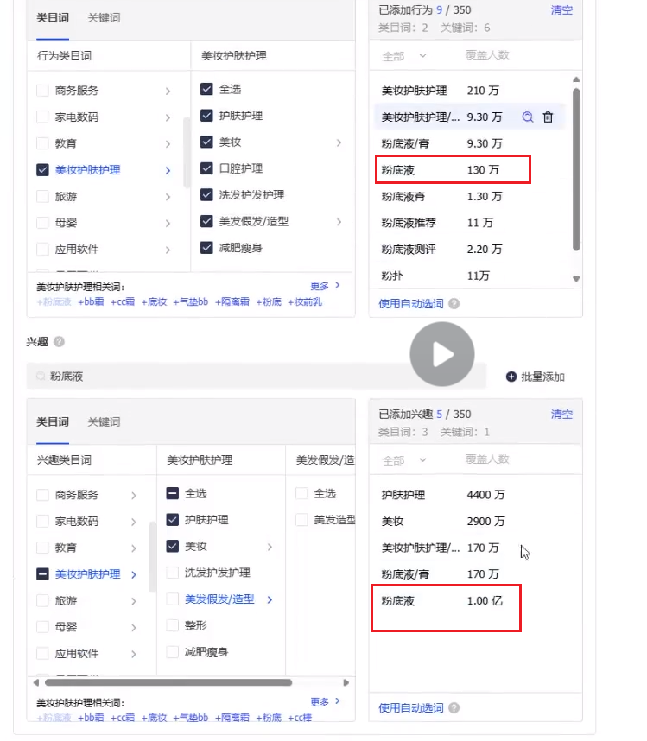Delete the highlighted 美妆护肤护理 9.30万 row via trash icon
The height and width of the screenshot is (741, 647).
548,117
